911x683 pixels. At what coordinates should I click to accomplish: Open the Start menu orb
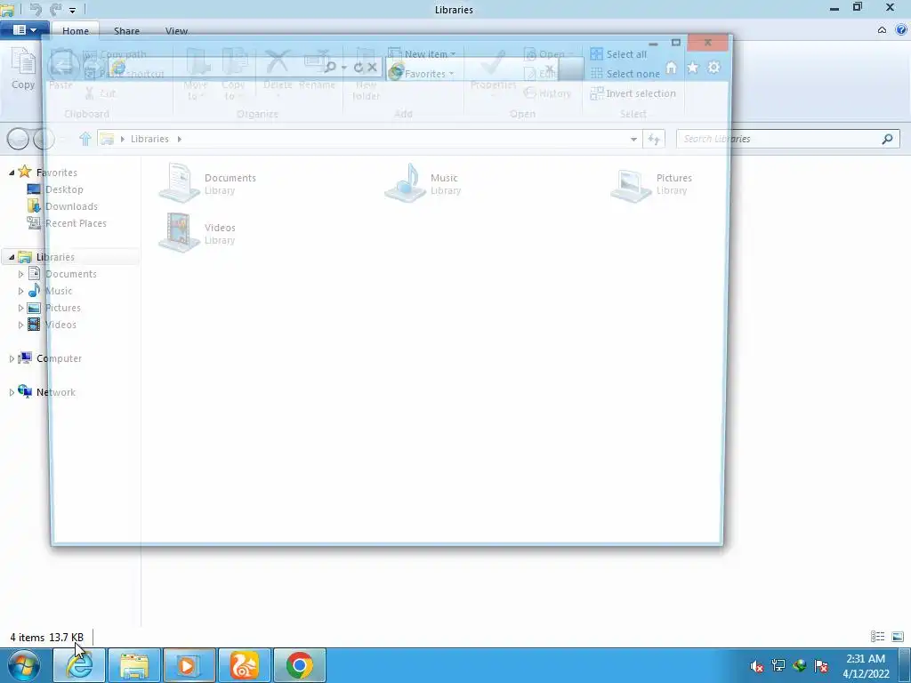[24, 665]
